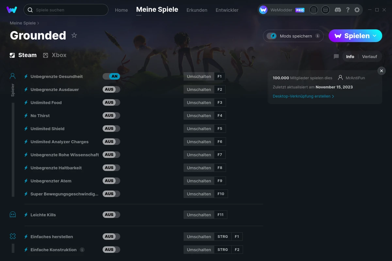Switch to the Verlauf tab
This screenshot has width=392, height=261.
[x=369, y=56]
